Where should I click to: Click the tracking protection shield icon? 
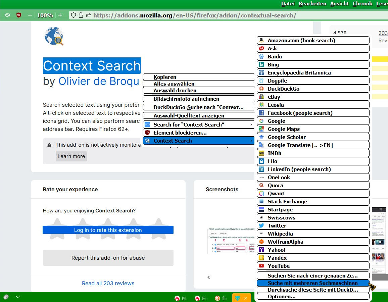click(74, 15)
